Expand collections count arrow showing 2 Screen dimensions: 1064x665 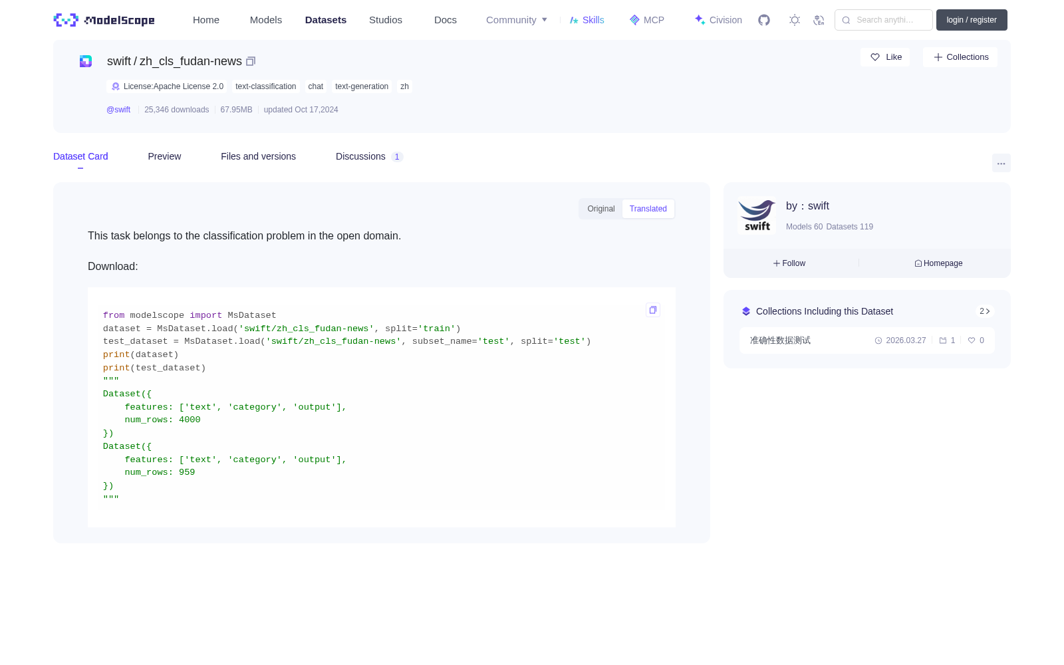(985, 311)
